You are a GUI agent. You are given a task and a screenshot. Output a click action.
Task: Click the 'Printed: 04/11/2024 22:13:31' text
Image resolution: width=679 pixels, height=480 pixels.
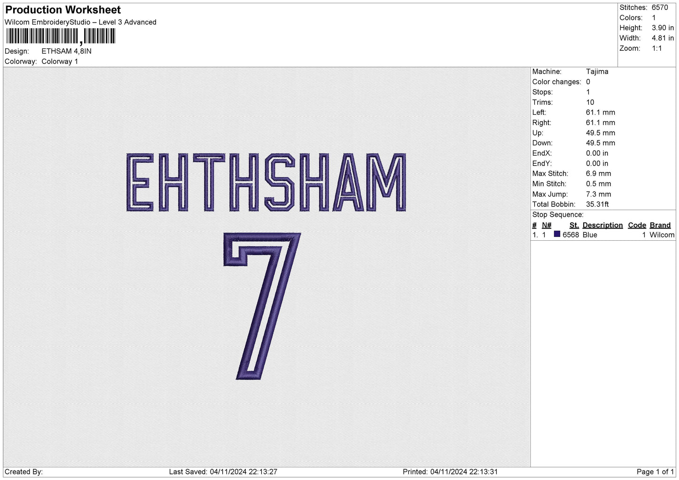point(450,472)
